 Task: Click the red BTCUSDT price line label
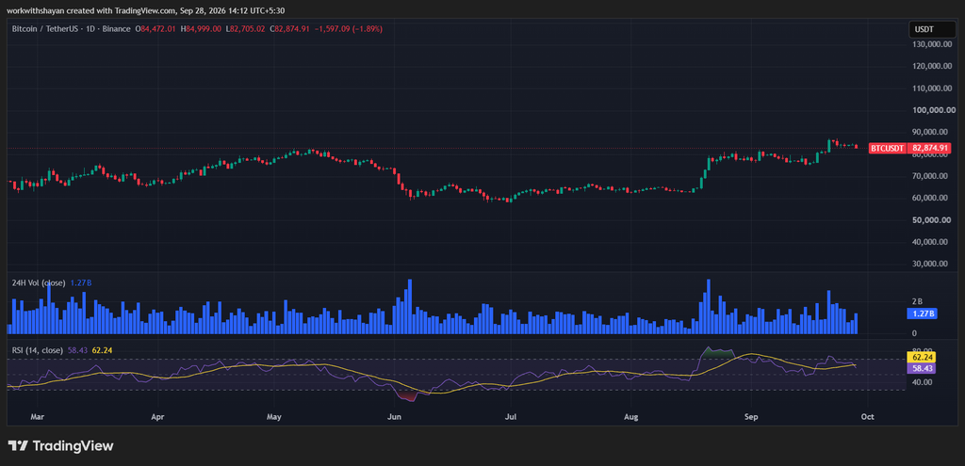887,148
